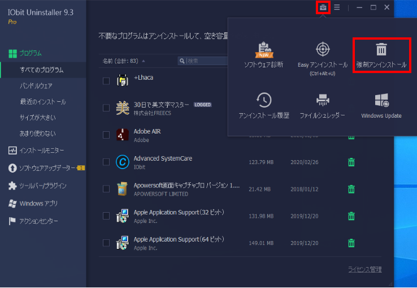417x288 pixels.
Task: View アンインストール履歴 history
Action: [x=264, y=105]
